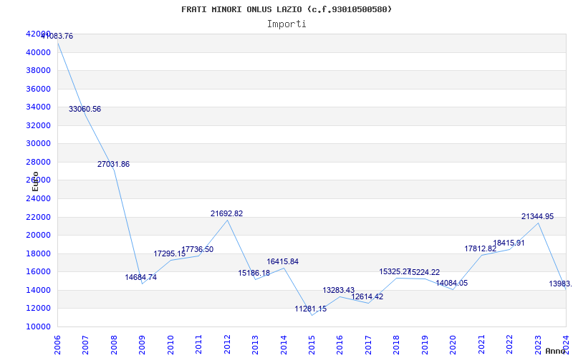Click the y-axis value 36000
573x358 pixels.
click(38, 89)
